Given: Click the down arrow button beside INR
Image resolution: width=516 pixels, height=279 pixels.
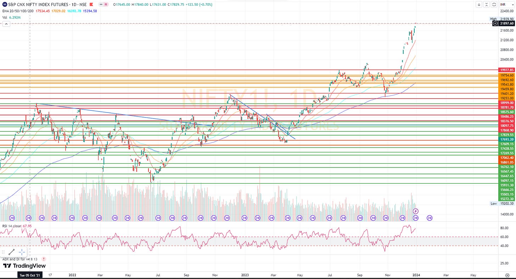Looking at the screenshot, I should (479, 5).
